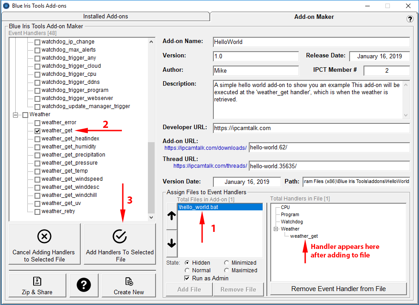Check the weather_error checkbox

pos(37,123)
